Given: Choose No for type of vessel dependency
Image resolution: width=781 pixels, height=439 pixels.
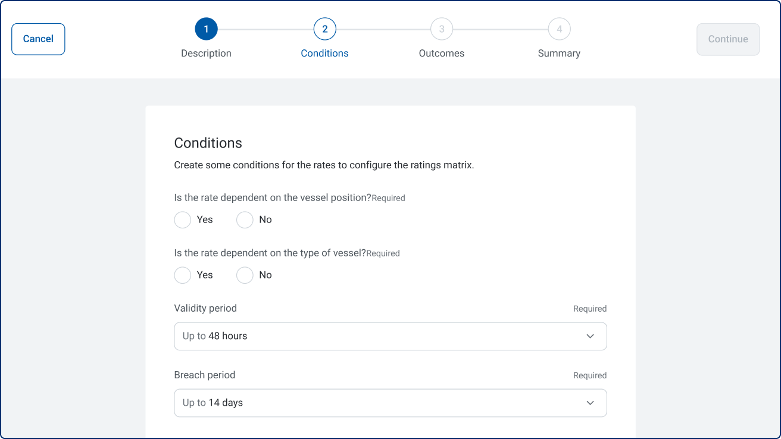Looking at the screenshot, I should [245, 275].
